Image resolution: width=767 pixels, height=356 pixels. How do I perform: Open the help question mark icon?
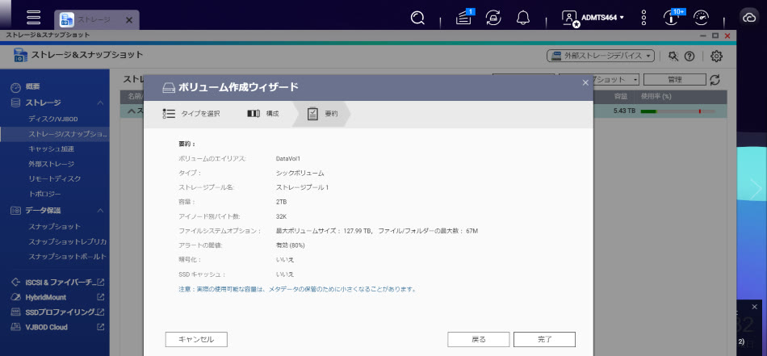[x=689, y=57]
